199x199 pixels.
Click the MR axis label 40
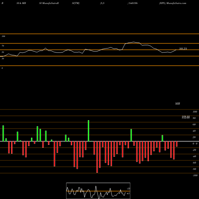point(194,131)
